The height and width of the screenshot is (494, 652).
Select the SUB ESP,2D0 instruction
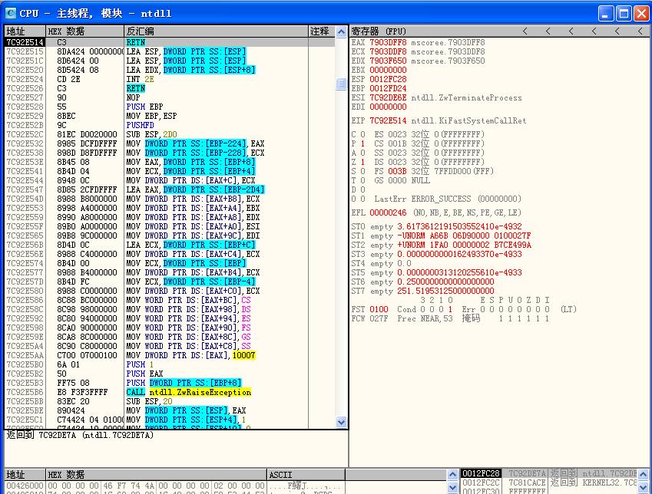coord(151,134)
